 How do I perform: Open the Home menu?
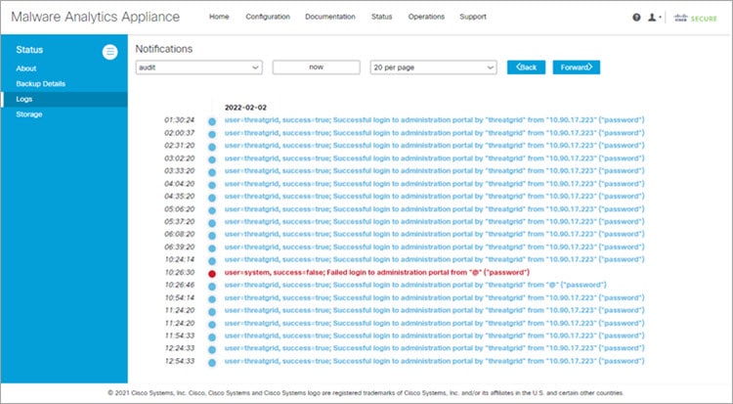(x=219, y=17)
